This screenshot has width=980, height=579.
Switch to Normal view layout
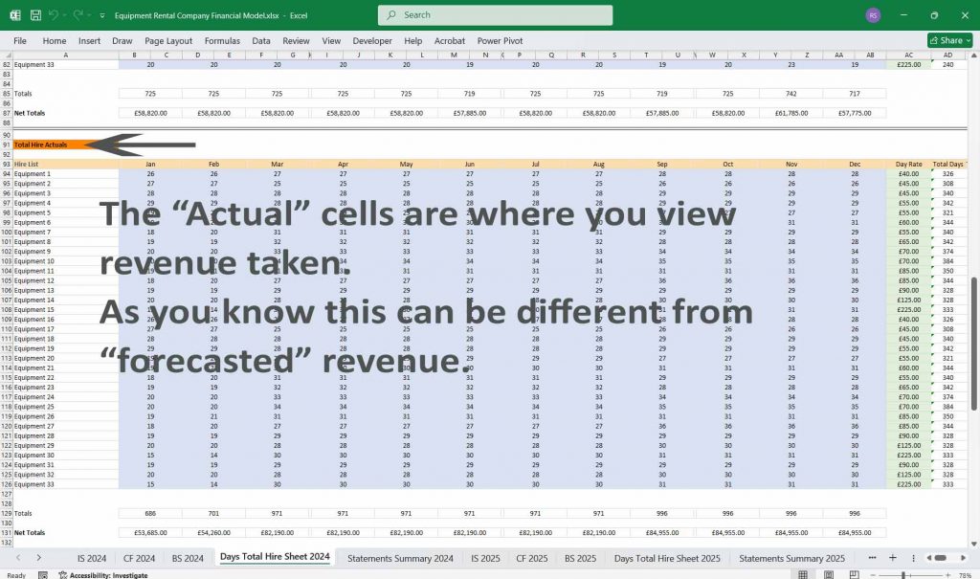point(804,575)
